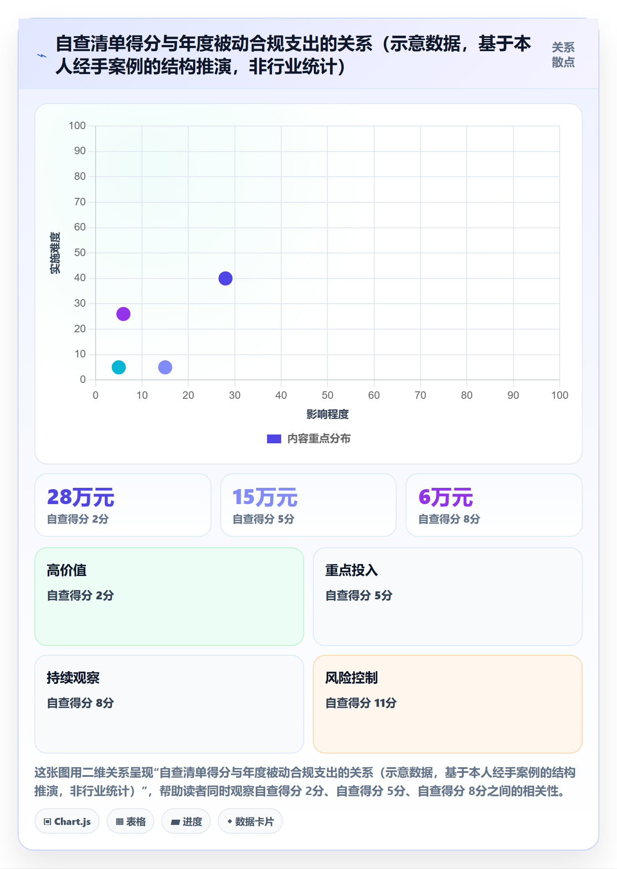This screenshot has height=869, width=617.
Task: Click the description paragraph starting with 这张图用二维关系
Action: tap(305, 782)
